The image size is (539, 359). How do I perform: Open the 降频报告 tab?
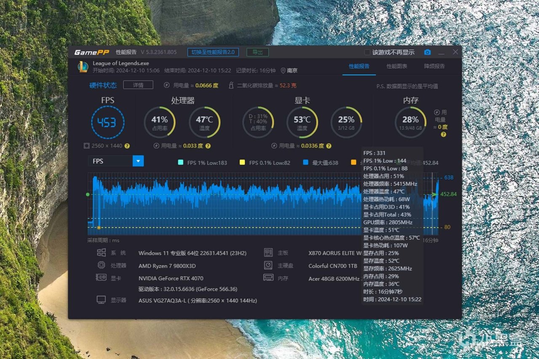point(435,66)
